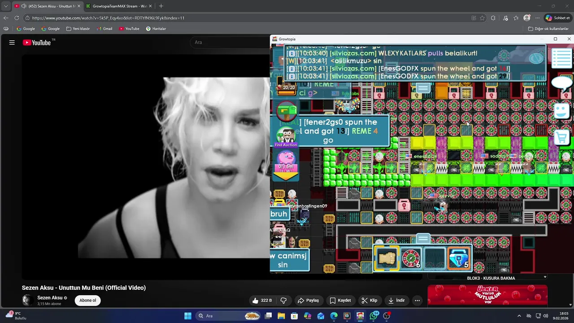Download the video with İndir button
This screenshot has width=574, height=323.
[397, 301]
